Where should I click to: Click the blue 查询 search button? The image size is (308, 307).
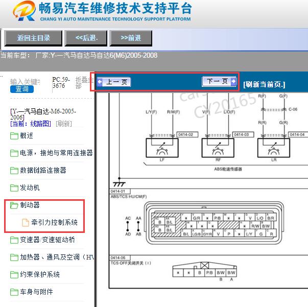pos(22,89)
